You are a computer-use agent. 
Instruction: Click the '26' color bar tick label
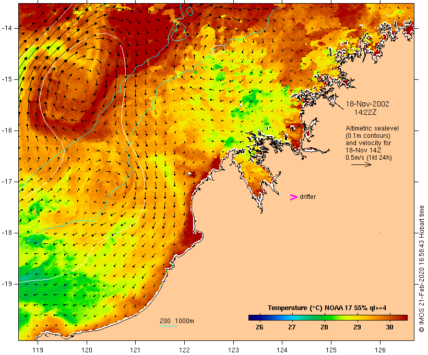pyautogui.click(x=259, y=327)
